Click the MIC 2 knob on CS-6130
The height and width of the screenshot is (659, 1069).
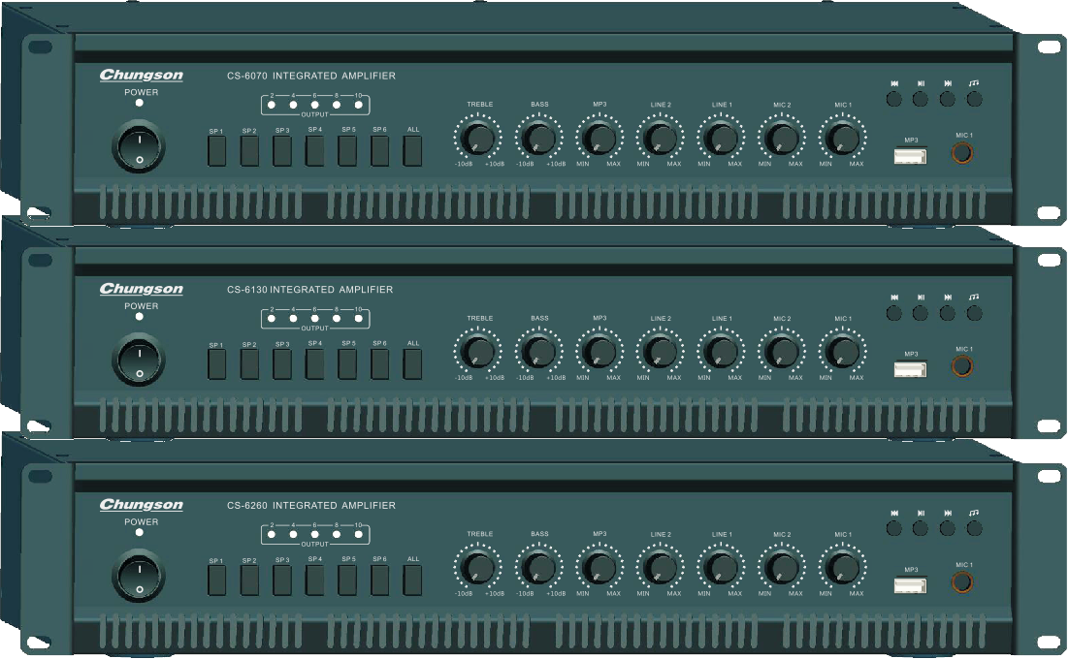(782, 352)
